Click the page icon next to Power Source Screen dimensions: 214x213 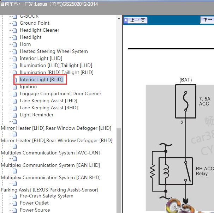point(15,211)
